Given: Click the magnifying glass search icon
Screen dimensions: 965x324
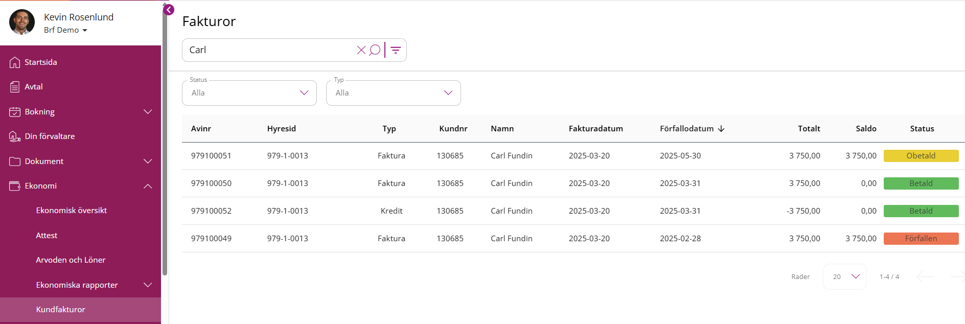Looking at the screenshot, I should (375, 50).
